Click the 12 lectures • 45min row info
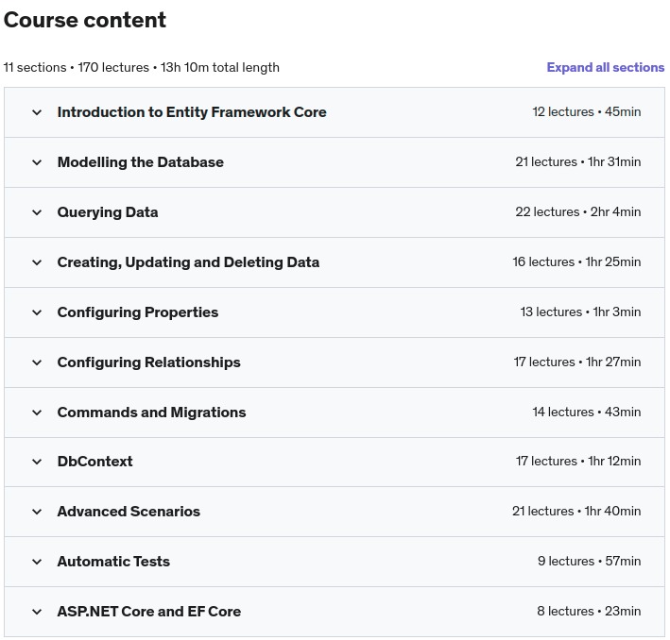670x640 pixels. 586,112
